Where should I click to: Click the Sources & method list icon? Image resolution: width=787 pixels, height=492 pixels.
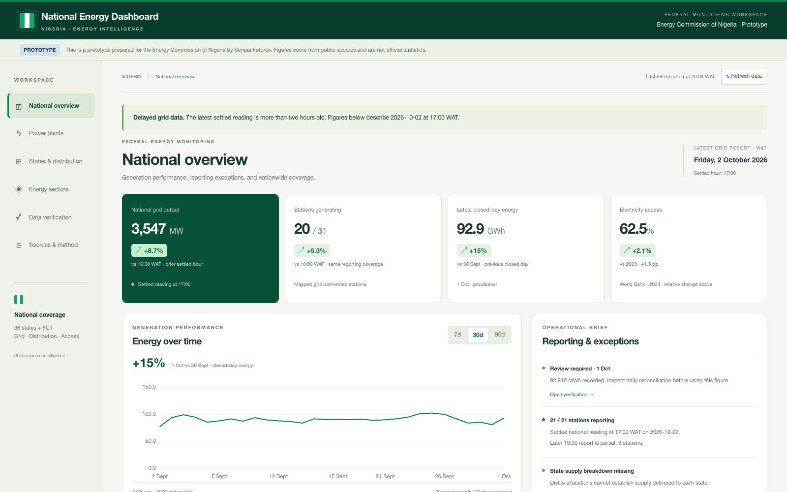click(x=19, y=245)
